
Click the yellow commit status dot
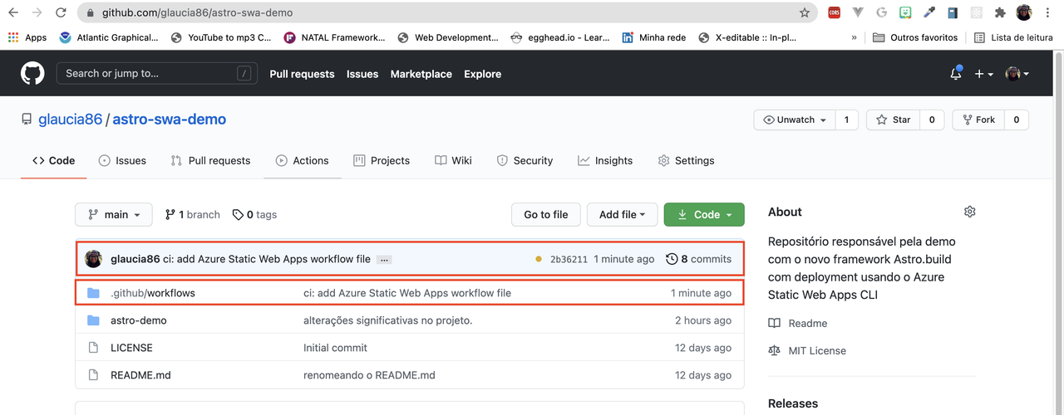tap(539, 259)
